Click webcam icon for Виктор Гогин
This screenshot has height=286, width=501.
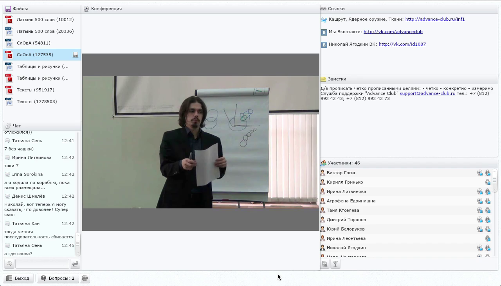coord(479,173)
